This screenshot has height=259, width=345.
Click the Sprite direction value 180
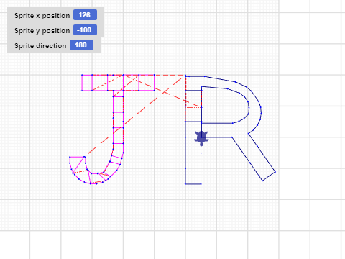pos(81,45)
